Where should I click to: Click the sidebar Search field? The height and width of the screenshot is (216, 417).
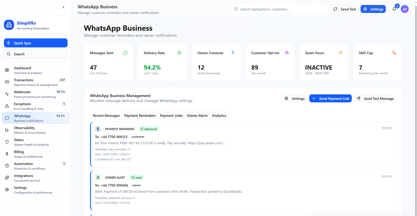tap(36, 54)
